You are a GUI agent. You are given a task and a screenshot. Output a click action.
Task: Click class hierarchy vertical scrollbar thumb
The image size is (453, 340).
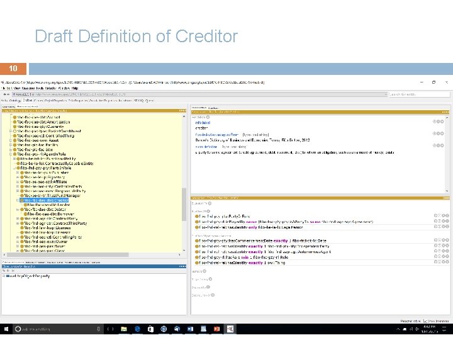click(x=184, y=204)
